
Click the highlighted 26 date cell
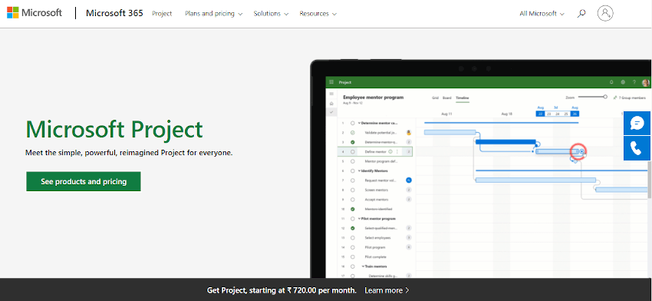click(575, 114)
